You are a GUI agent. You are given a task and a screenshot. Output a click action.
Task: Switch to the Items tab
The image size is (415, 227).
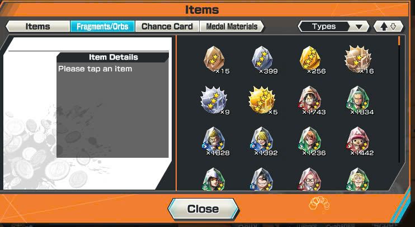tap(38, 26)
